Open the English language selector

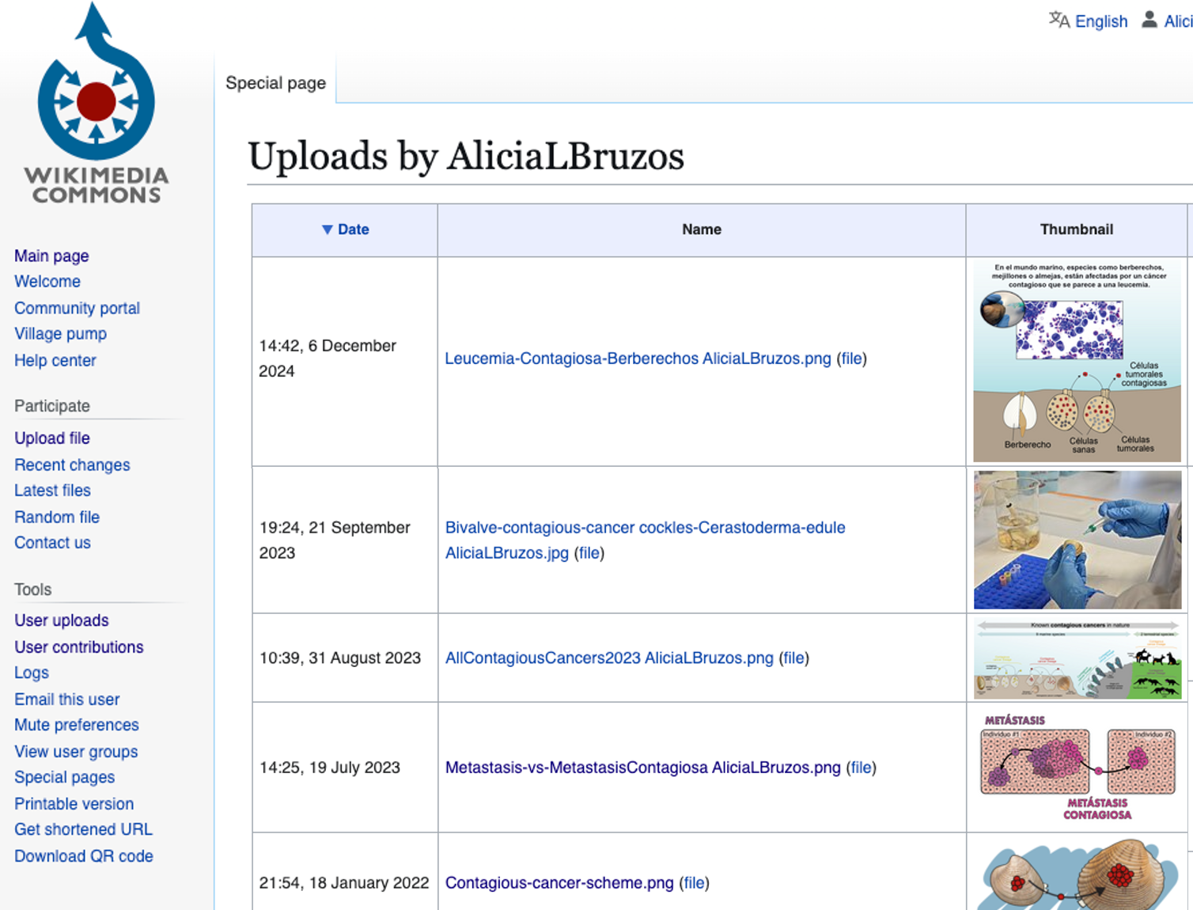[x=1101, y=21]
